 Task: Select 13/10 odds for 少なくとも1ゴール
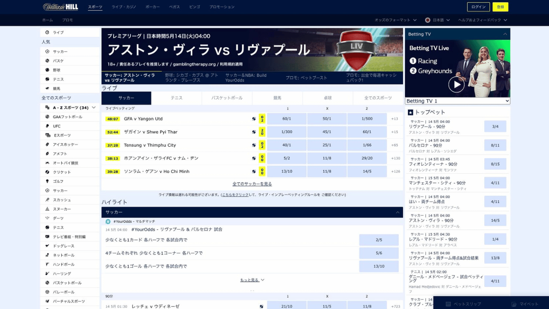pos(379,267)
